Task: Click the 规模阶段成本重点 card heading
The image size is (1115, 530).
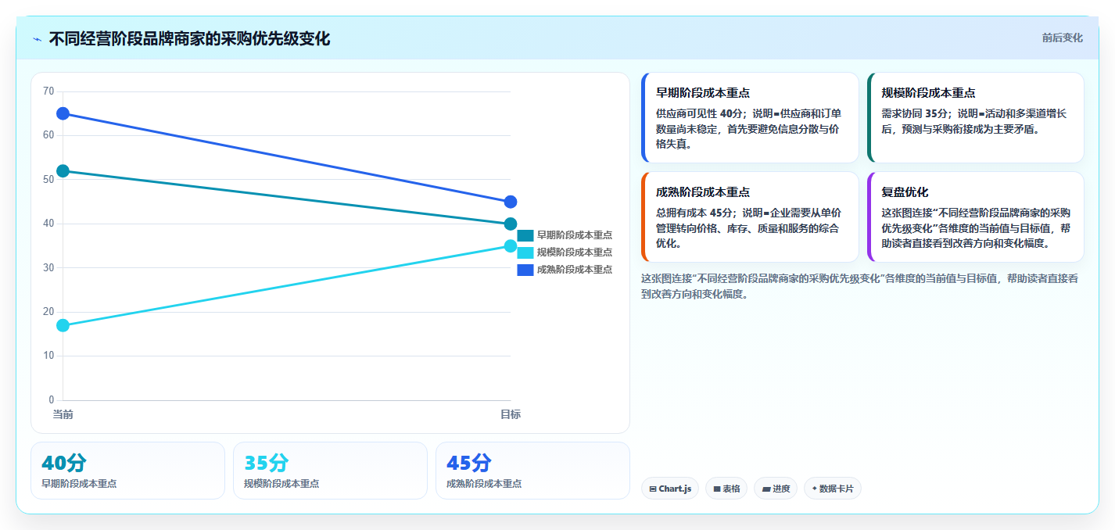Action: [928, 92]
